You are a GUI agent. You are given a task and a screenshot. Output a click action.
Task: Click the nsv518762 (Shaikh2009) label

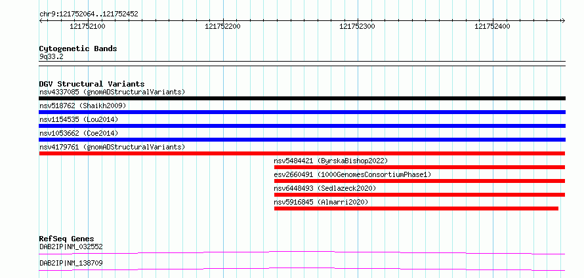click(83, 106)
